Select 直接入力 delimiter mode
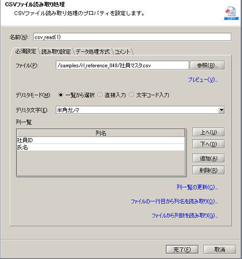Image resolution: width=242 pixels, height=259 pixels. 100,95
